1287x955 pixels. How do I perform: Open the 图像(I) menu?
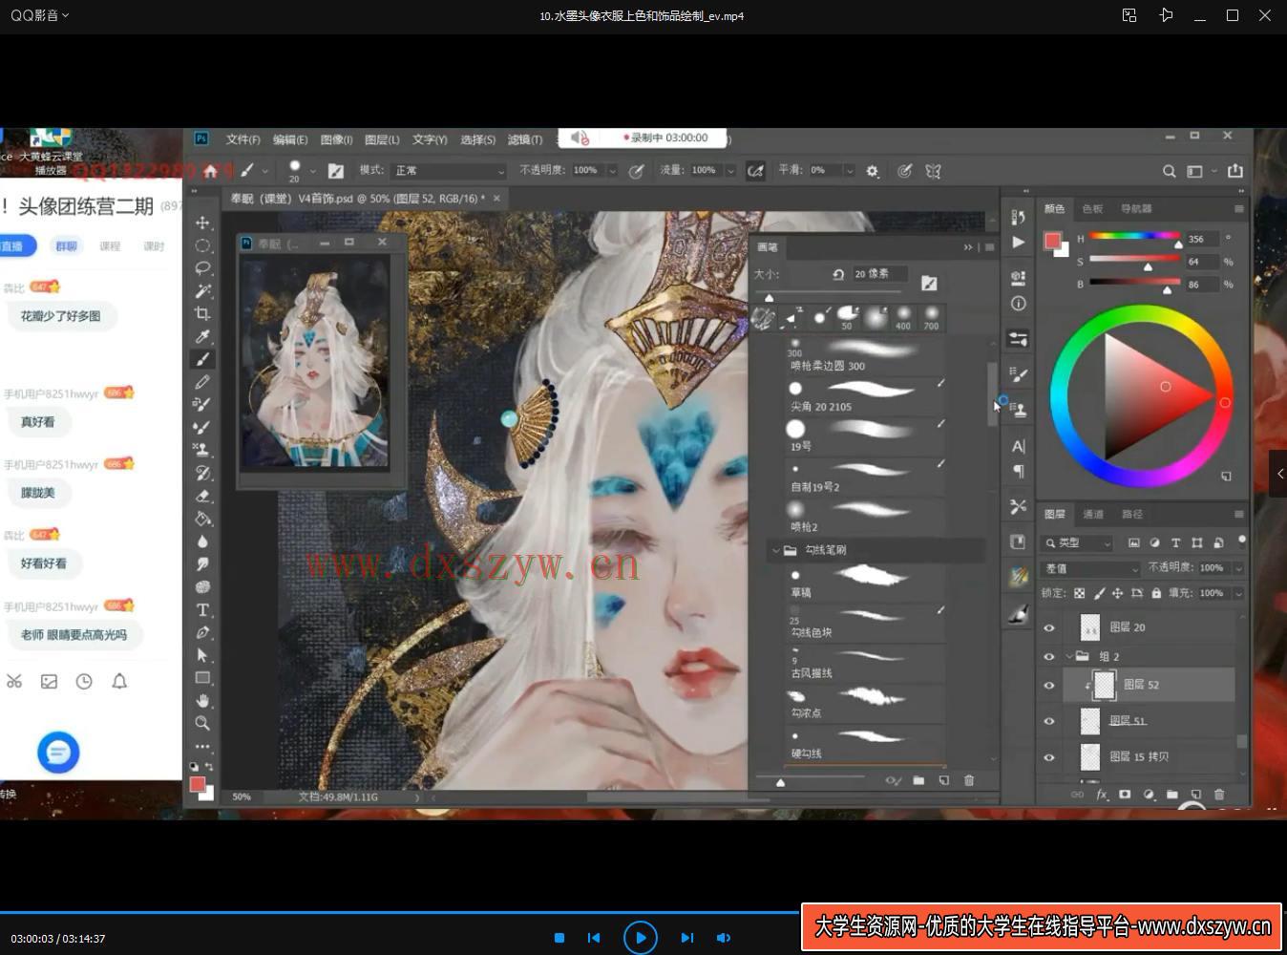[336, 139]
